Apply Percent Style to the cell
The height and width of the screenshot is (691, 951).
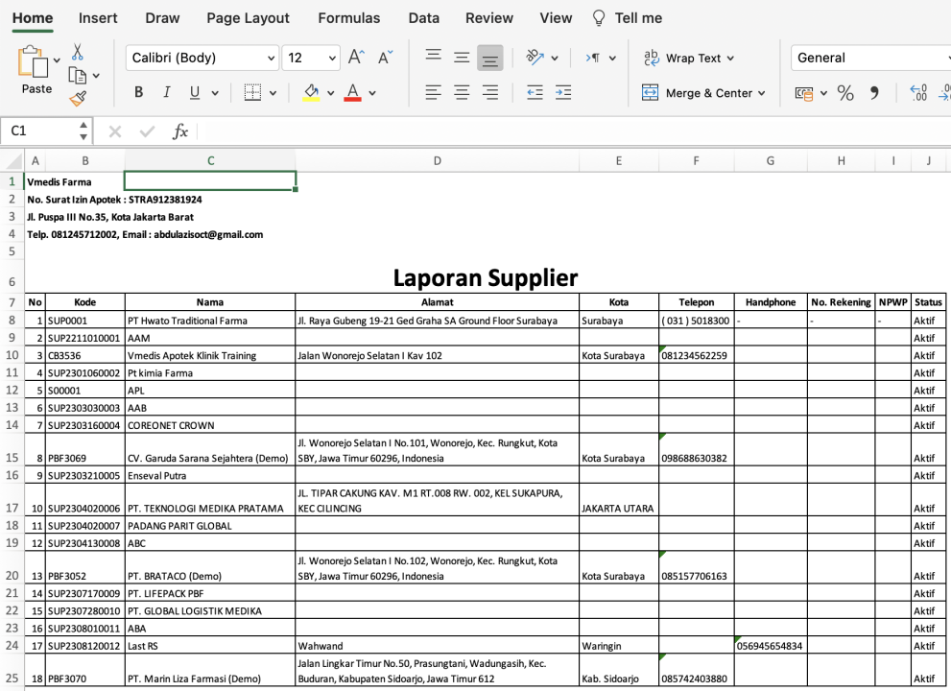845,93
